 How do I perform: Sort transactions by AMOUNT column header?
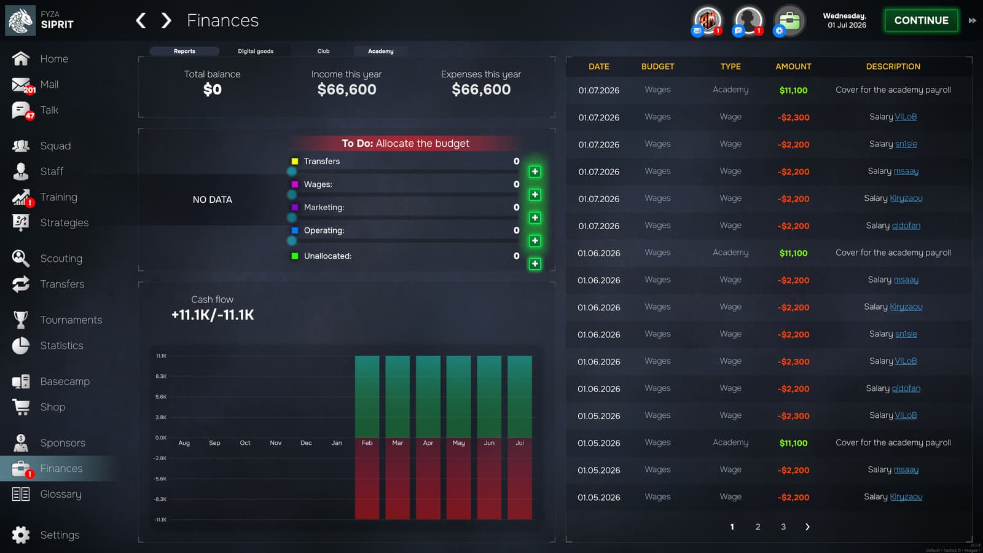coord(793,66)
